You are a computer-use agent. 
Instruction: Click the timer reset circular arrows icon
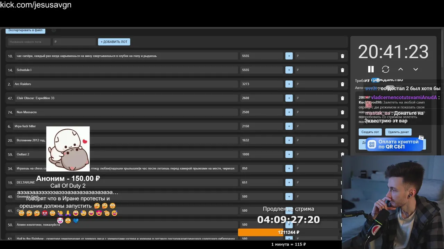pos(385,69)
